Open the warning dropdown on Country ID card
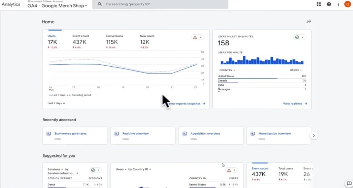The width and height of the screenshot is (353, 188). (231, 170)
